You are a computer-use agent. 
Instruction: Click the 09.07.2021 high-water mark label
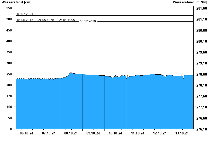click(25, 14)
